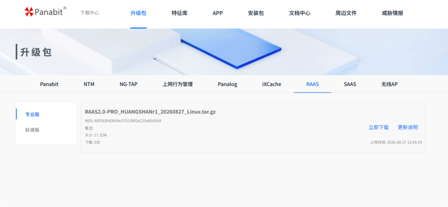
Task: Click the Panabit logo
Action: coord(45,12)
